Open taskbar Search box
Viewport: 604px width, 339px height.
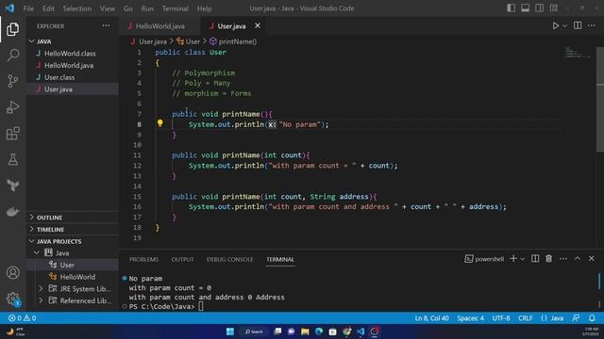pyautogui.click(x=254, y=331)
